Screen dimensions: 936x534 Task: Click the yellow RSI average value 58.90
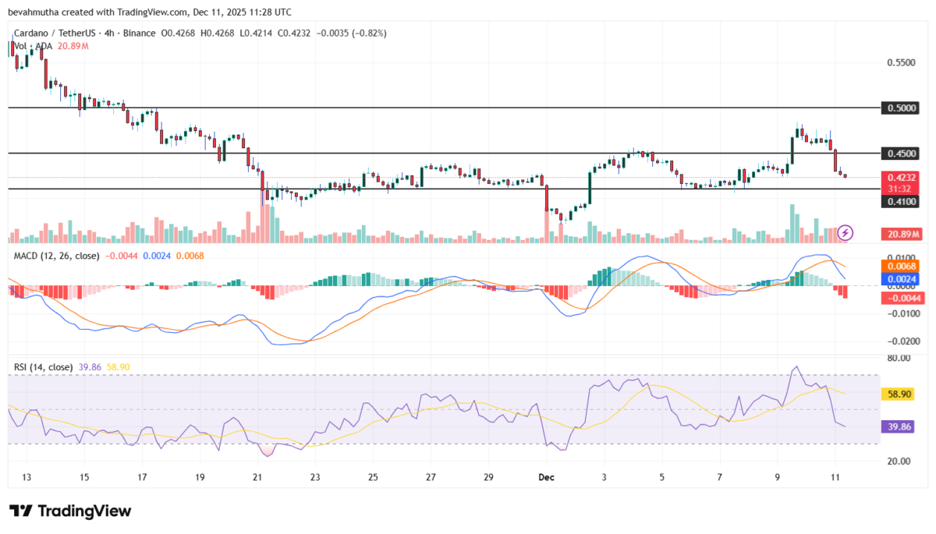899,395
